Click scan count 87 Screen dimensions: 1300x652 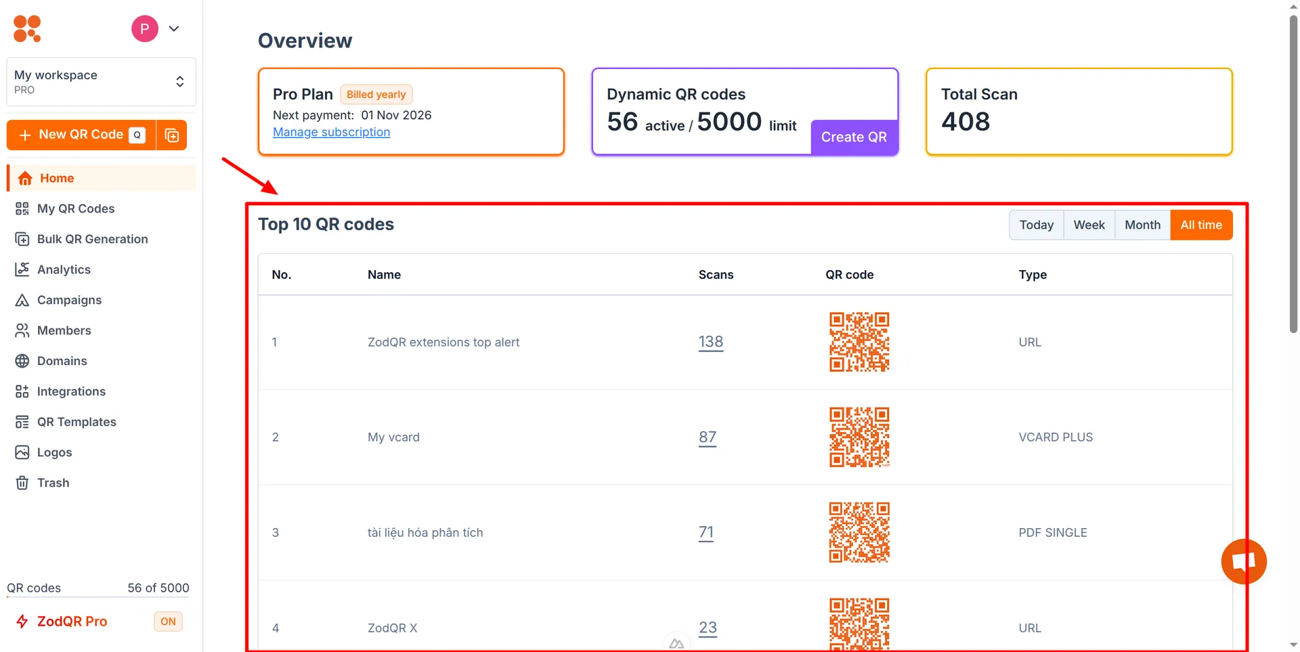(x=708, y=437)
